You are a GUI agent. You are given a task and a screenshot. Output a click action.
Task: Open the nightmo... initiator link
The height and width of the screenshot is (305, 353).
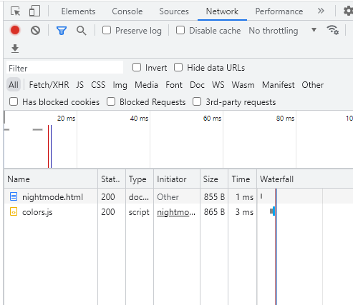[x=176, y=212]
